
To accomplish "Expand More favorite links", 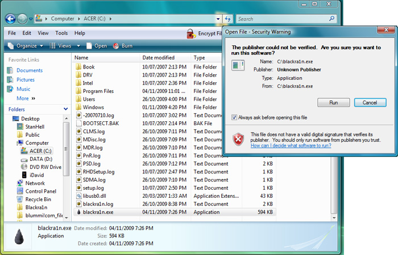I will [x=26, y=99].
